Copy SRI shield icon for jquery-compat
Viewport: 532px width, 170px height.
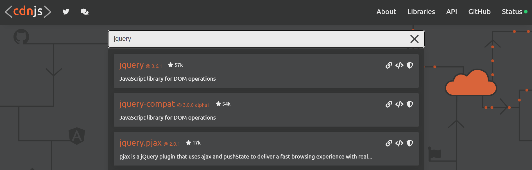pos(410,104)
